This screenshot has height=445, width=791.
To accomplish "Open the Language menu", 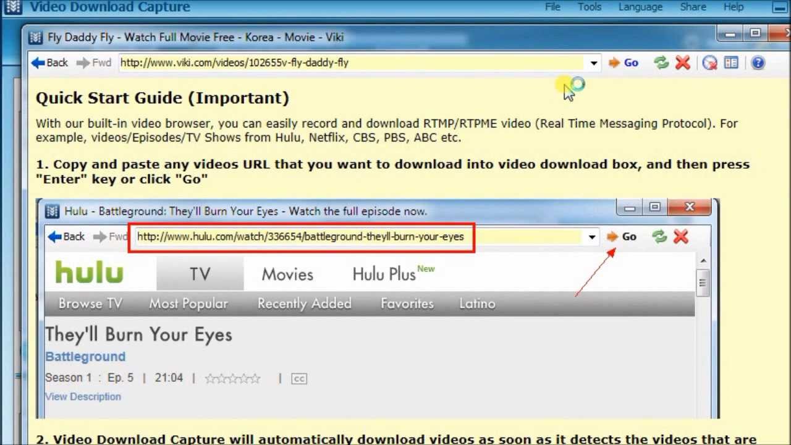I will coord(640,7).
